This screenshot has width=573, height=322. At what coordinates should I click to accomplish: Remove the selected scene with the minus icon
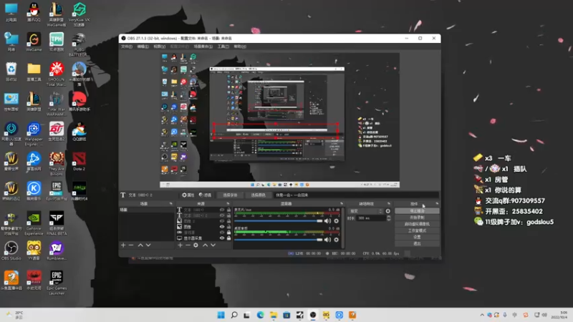pyautogui.click(x=131, y=245)
